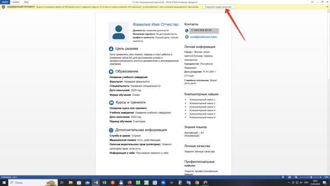Open the Windows Start menu

tap(4, 183)
